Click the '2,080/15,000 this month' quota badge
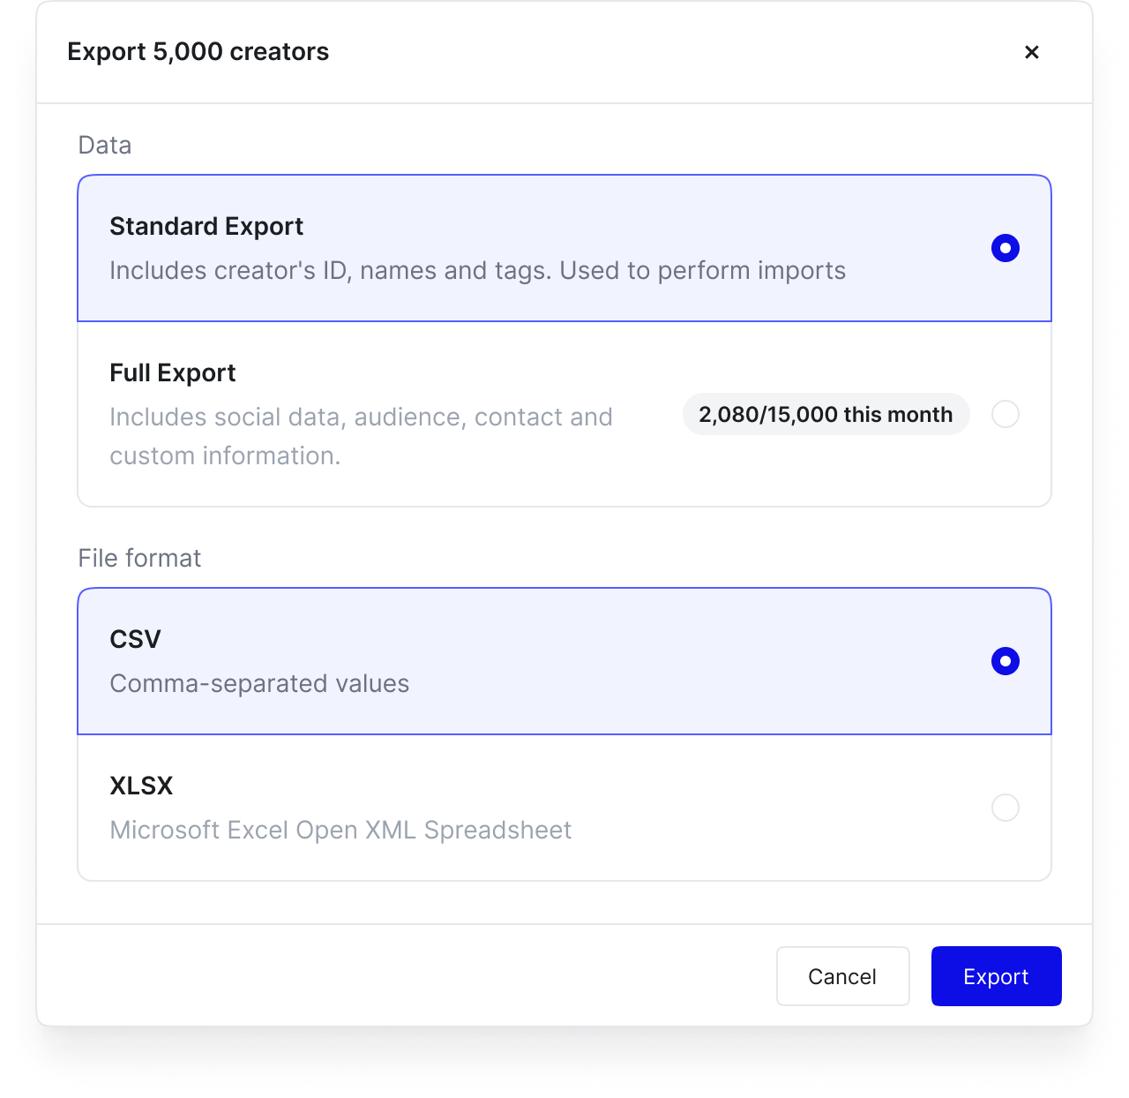This screenshot has width=1129, height=1098. 826,415
